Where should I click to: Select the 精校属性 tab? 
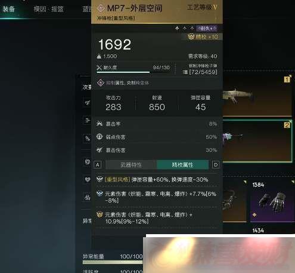pos(182,165)
